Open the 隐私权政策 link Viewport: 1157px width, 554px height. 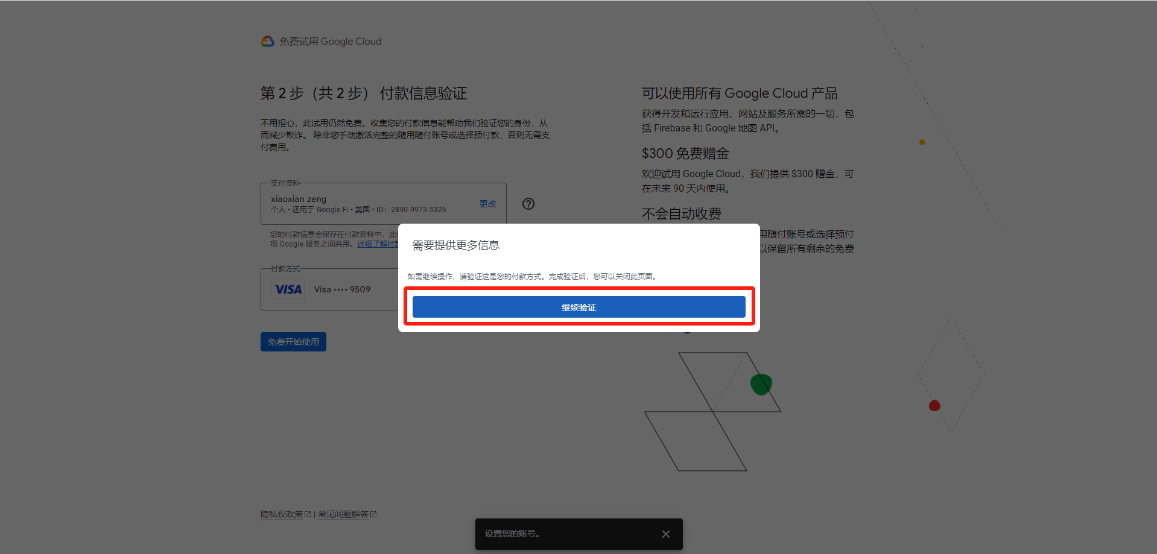coord(282,514)
